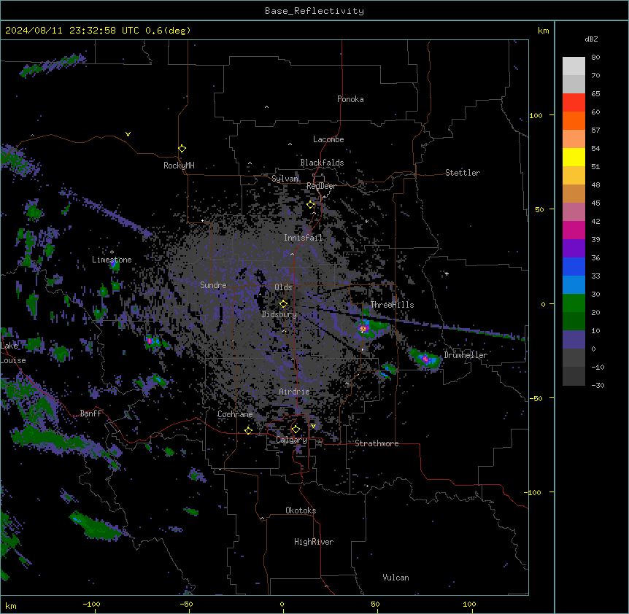This screenshot has width=629, height=614.
Task: Select the blue swatch between 36 and 33
Action: 574,266
